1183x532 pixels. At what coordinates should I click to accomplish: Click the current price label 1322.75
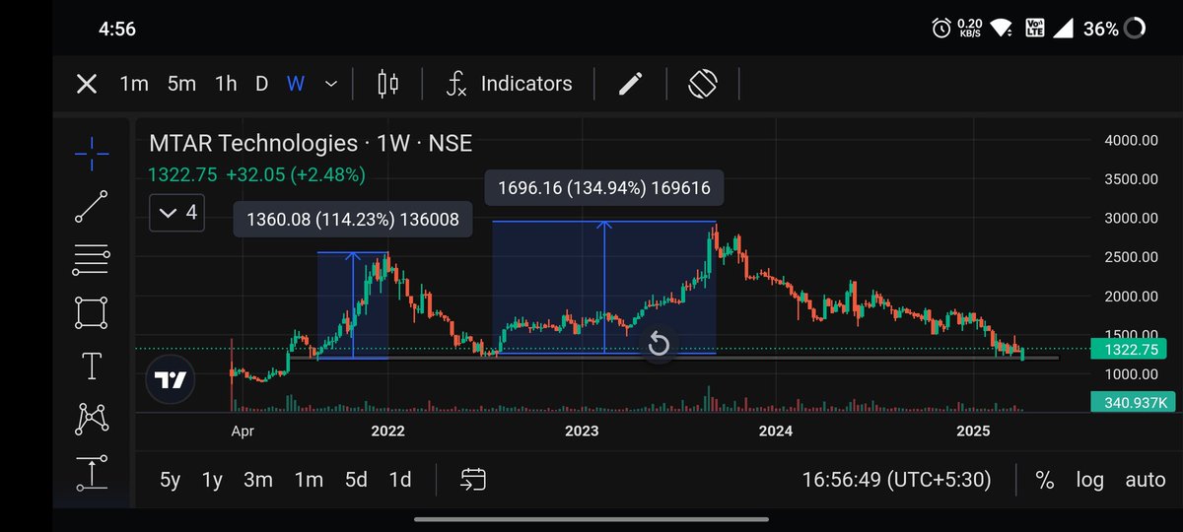tap(1129, 349)
